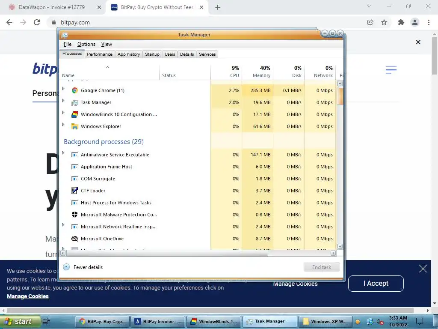The image size is (438, 329).
Task: Click the WindowBlinds 10 Configuration process icon
Action: (x=74, y=114)
